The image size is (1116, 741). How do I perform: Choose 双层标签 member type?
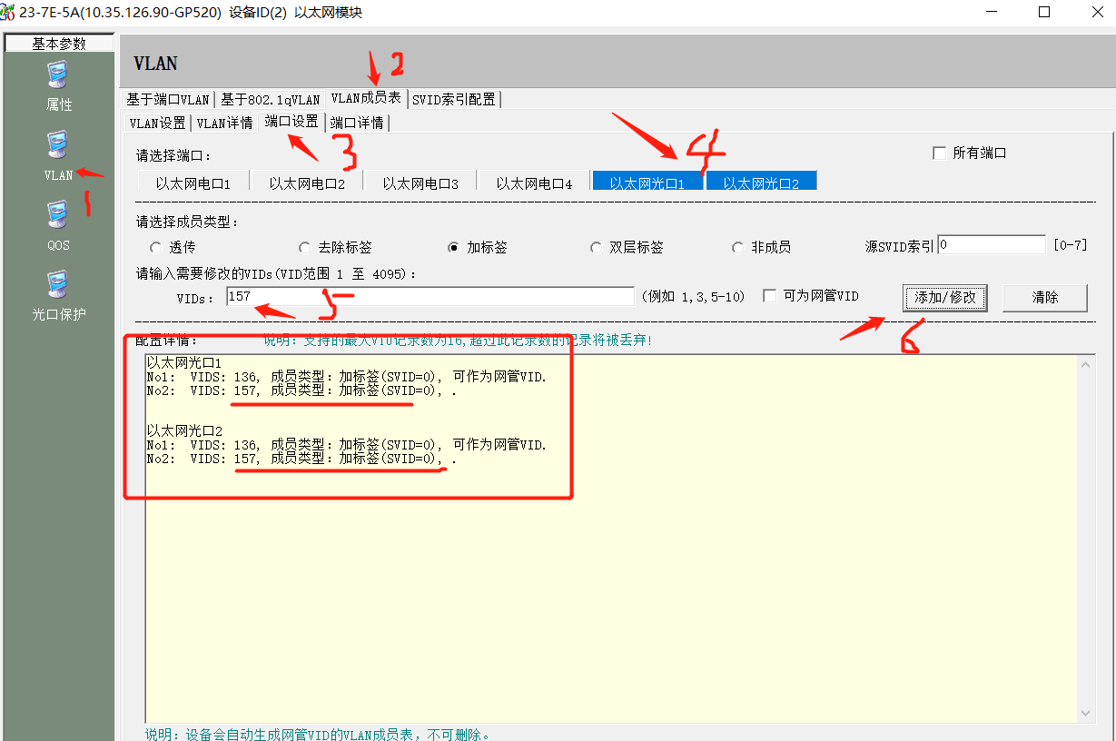click(597, 247)
